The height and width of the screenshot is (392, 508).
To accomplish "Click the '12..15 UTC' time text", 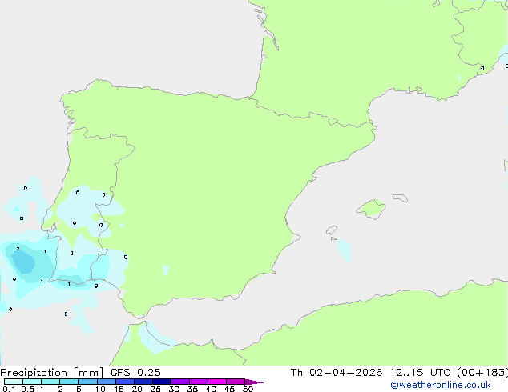I will [420, 373].
